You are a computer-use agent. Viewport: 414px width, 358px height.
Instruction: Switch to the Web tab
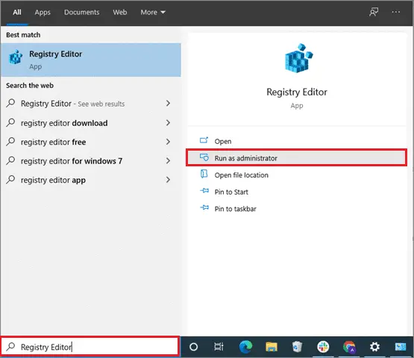click(120, 13)
